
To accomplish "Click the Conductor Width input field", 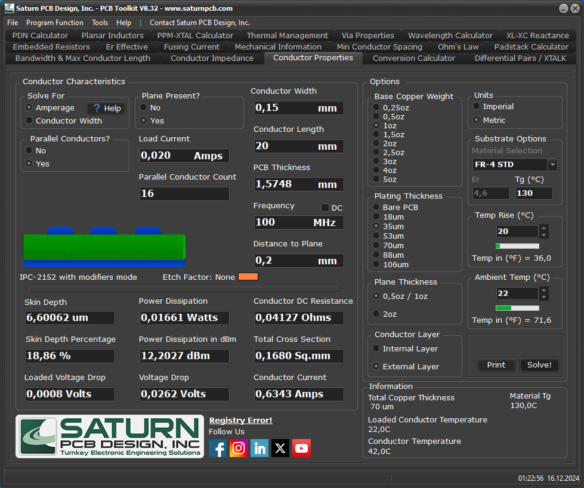I will [x=299, y=108].
